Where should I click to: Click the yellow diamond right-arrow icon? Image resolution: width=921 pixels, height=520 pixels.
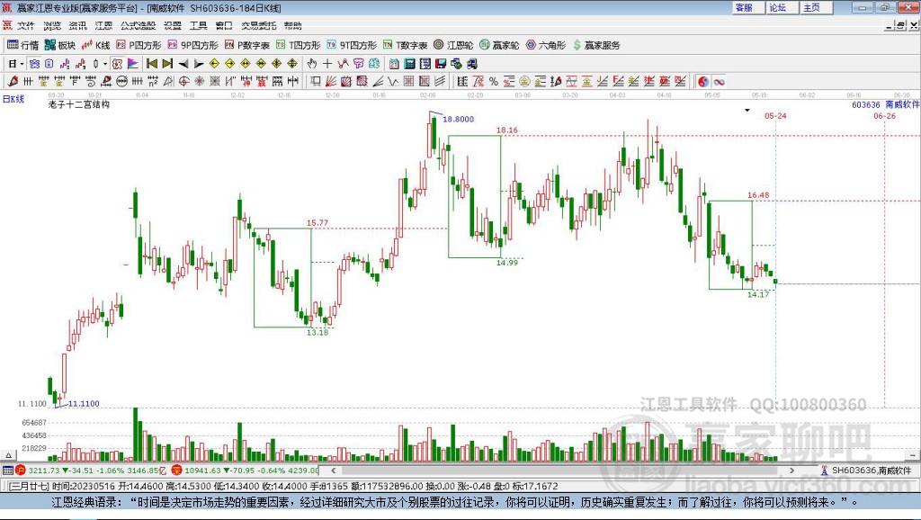tap(229, 64)
